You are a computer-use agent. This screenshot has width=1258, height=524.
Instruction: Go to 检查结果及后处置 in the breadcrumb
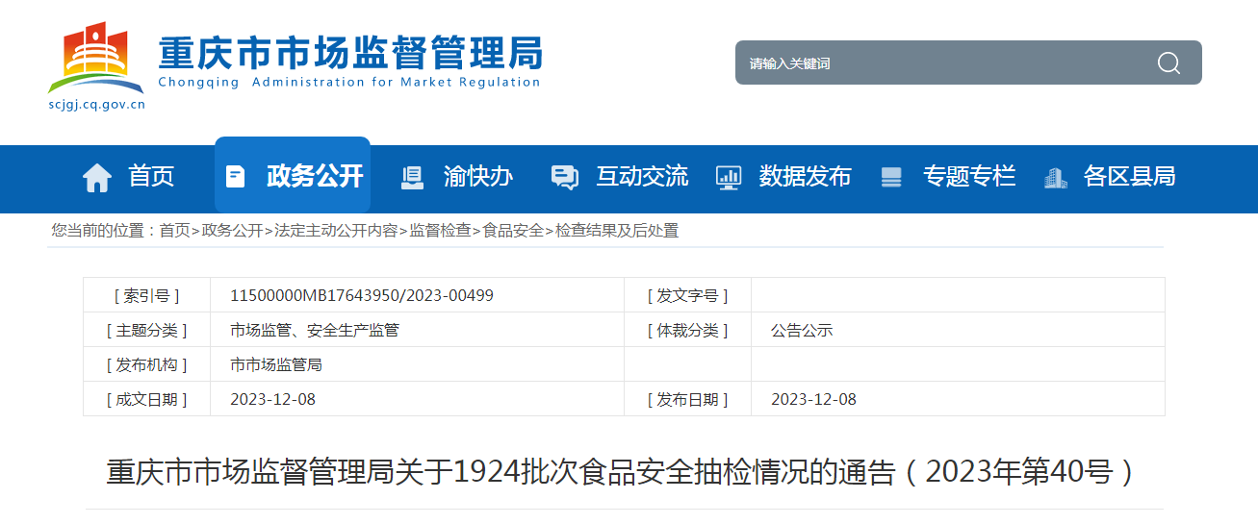[x=617, y=231]
